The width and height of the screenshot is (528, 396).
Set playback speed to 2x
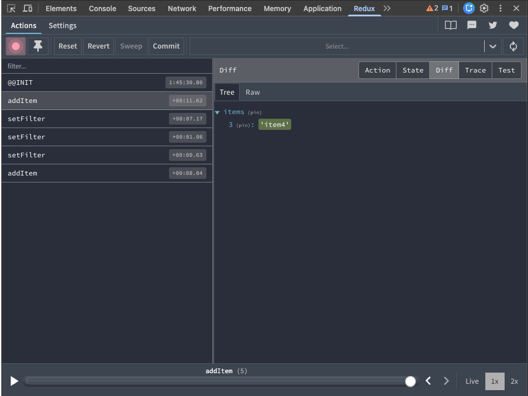click(x=514, y=381)
